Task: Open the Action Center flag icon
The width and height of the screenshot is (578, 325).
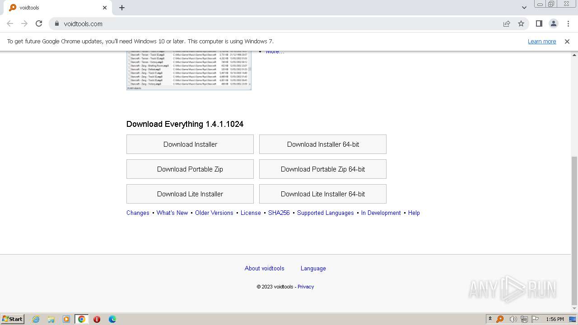Action: [535, 319]
